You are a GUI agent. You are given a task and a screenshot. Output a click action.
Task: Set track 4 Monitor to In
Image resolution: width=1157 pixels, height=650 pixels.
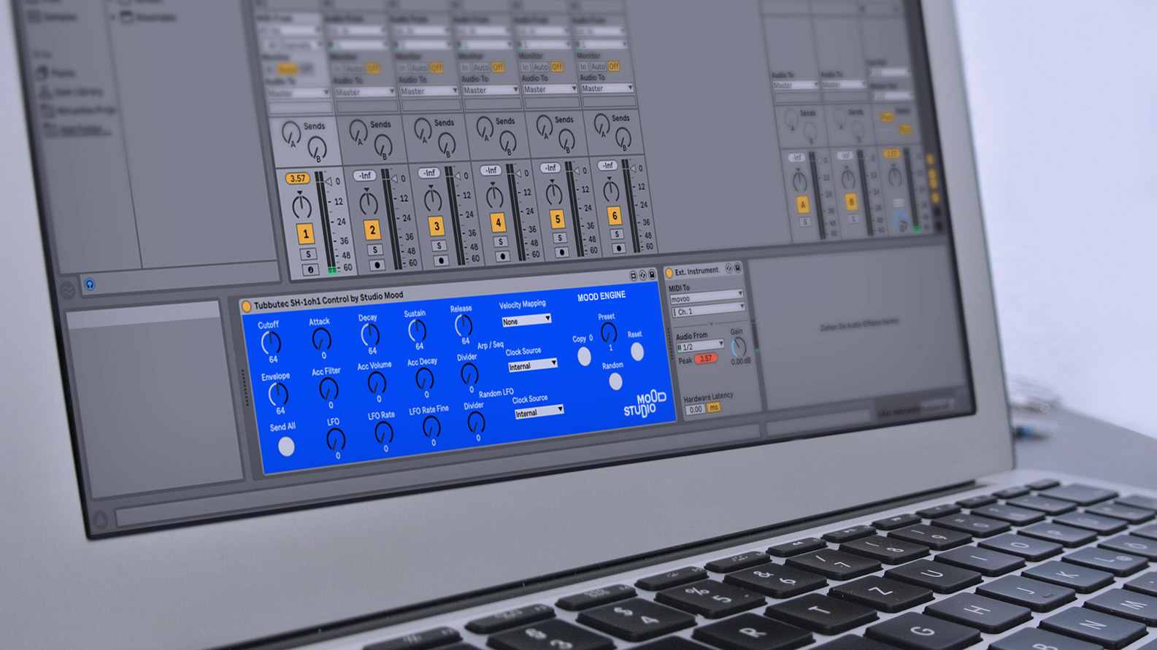pyautogui.click(x=465, y=67)
